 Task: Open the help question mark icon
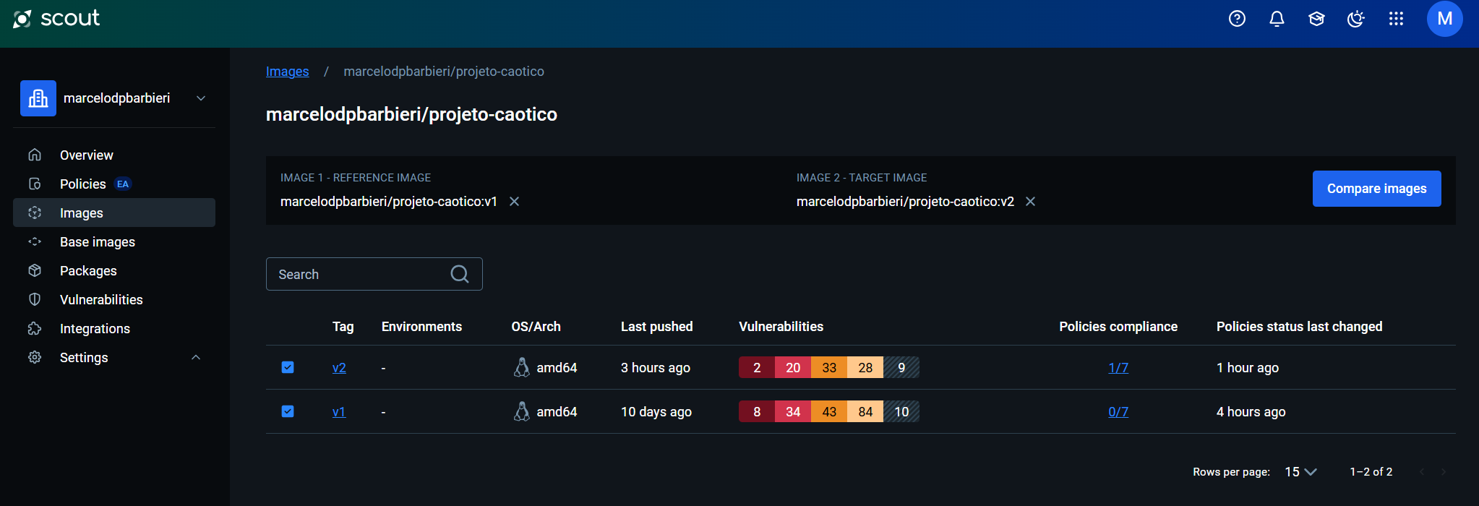coord(1237,19)
